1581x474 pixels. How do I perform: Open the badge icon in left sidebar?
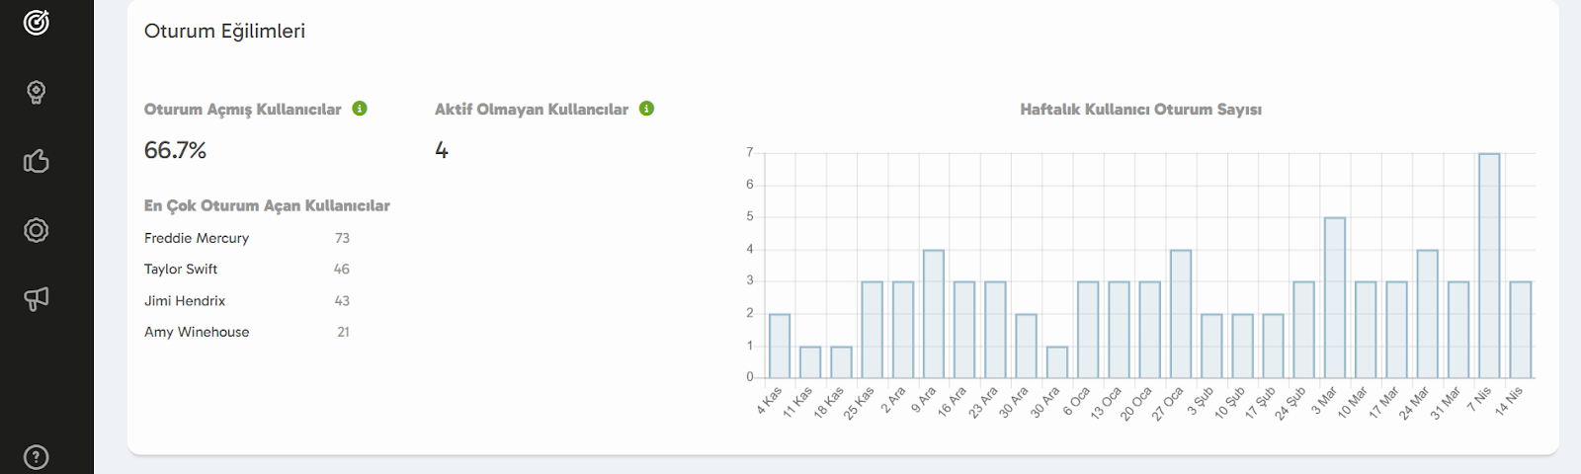(x=37, y=230)
